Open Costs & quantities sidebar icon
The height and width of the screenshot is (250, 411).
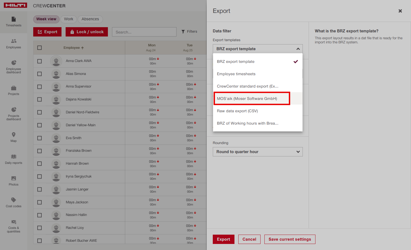pos(13,222)
